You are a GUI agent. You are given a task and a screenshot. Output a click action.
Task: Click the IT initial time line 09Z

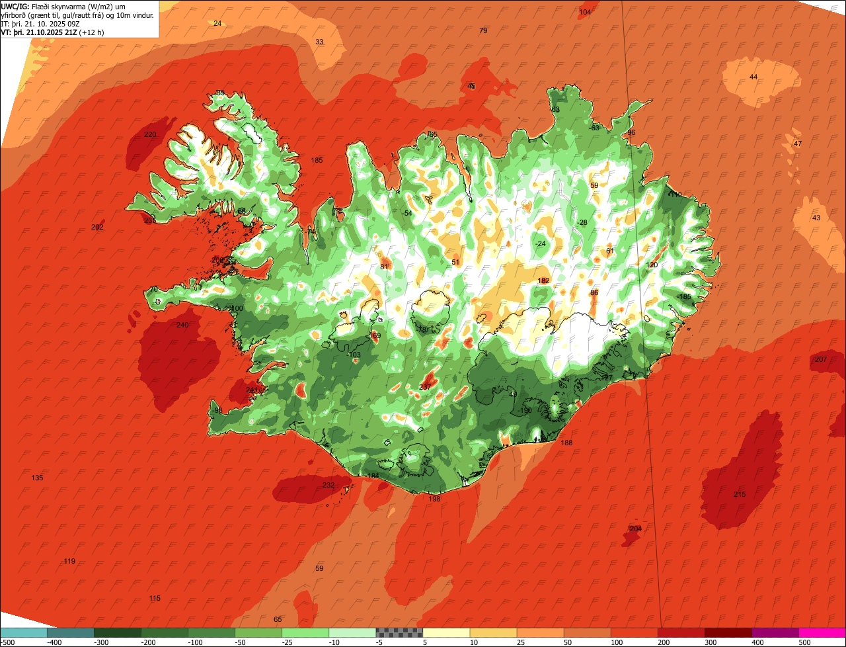pos(41,24)
